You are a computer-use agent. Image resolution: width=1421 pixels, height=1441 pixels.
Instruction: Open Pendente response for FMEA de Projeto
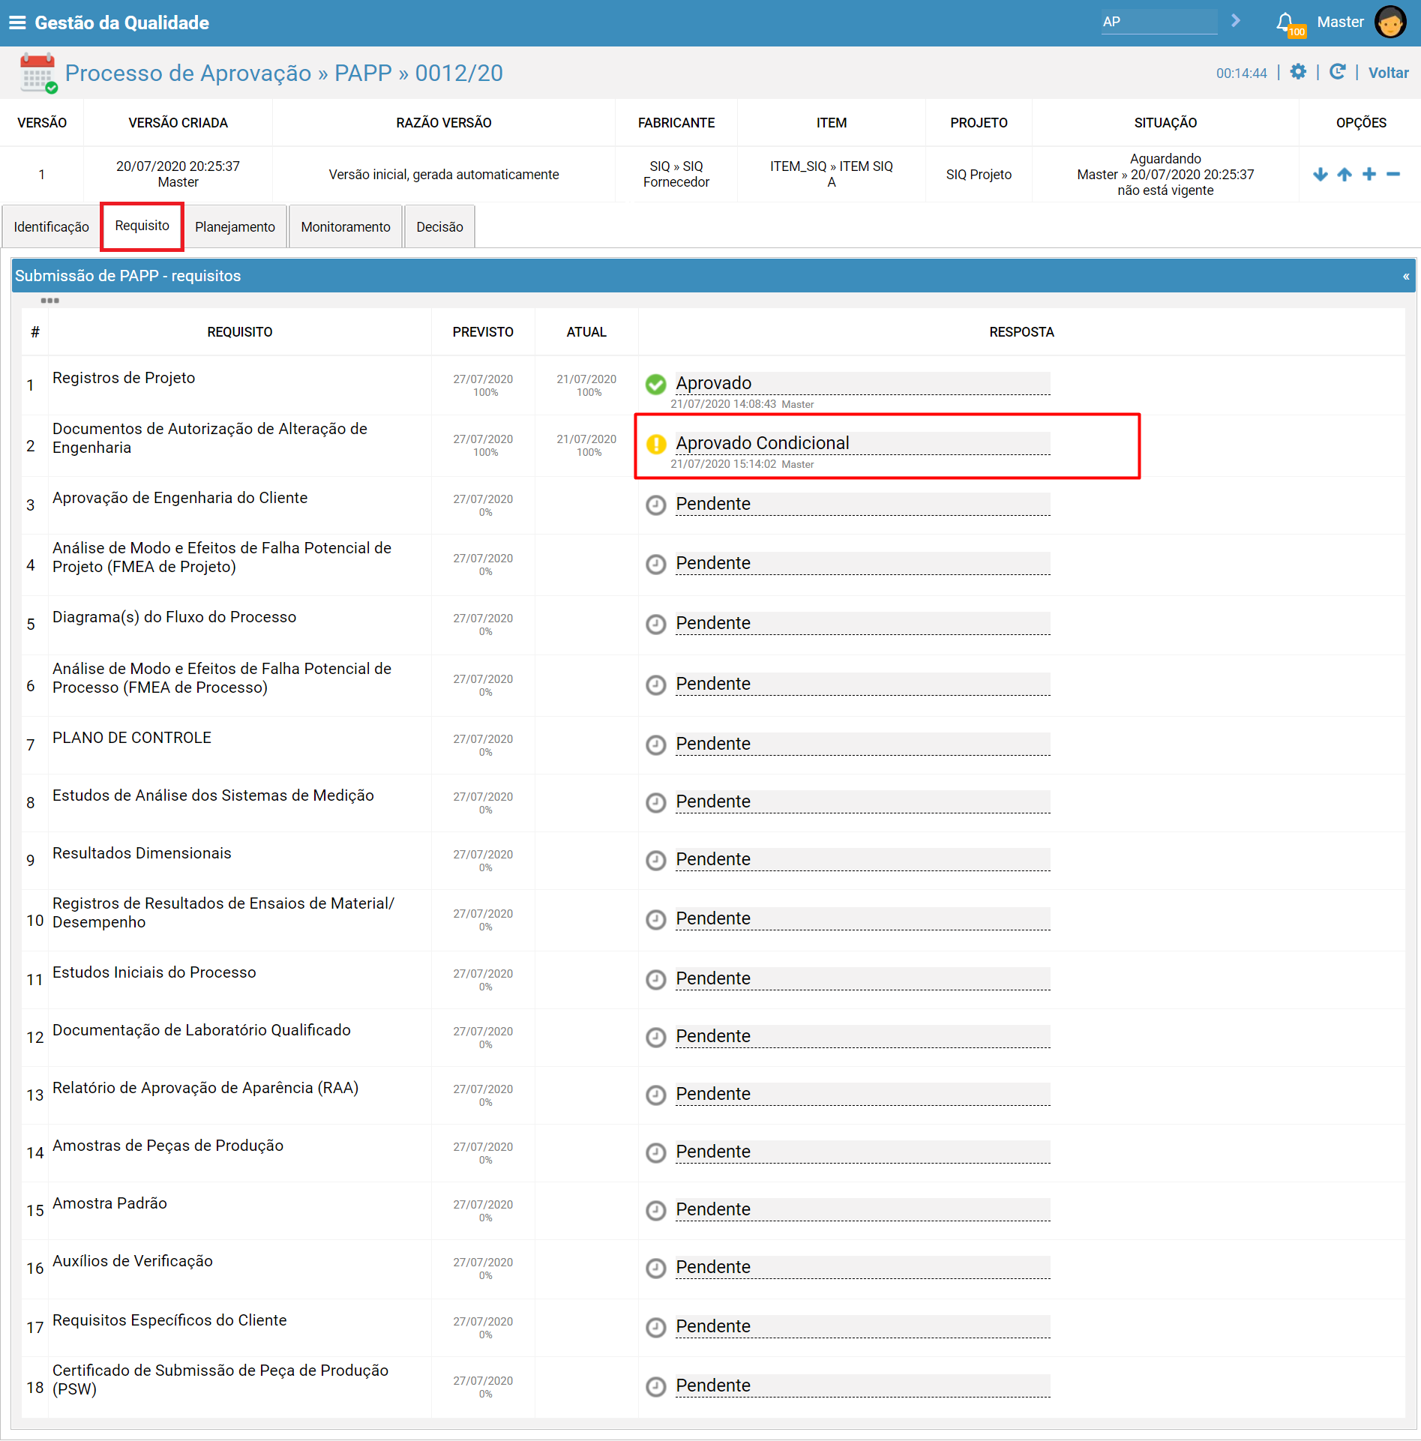click(x=862, y=564)
